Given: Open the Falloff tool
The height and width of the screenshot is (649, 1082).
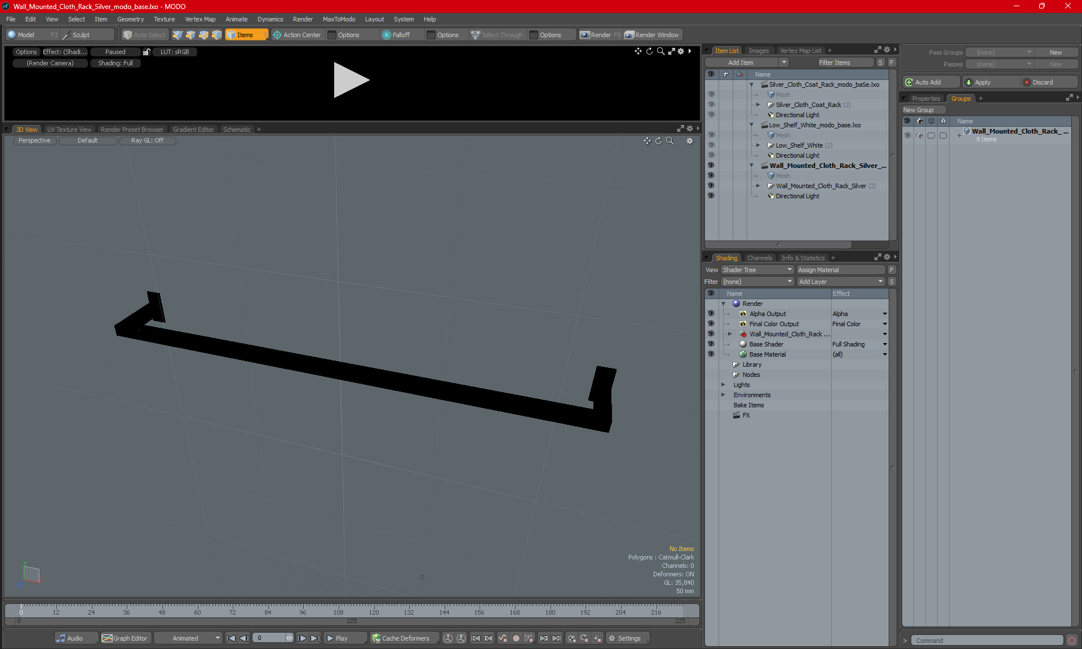Looking at the screenshot, I should tap(396, 35).
